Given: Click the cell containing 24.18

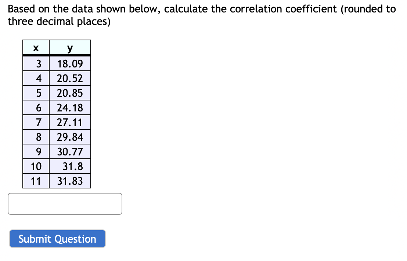Looking at the screenshot, I should 70,107.
